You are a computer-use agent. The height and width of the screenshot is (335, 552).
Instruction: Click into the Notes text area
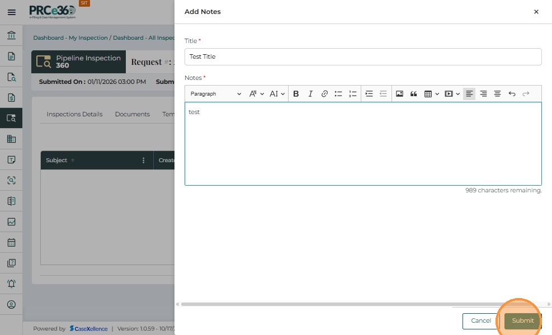(363, 144)
